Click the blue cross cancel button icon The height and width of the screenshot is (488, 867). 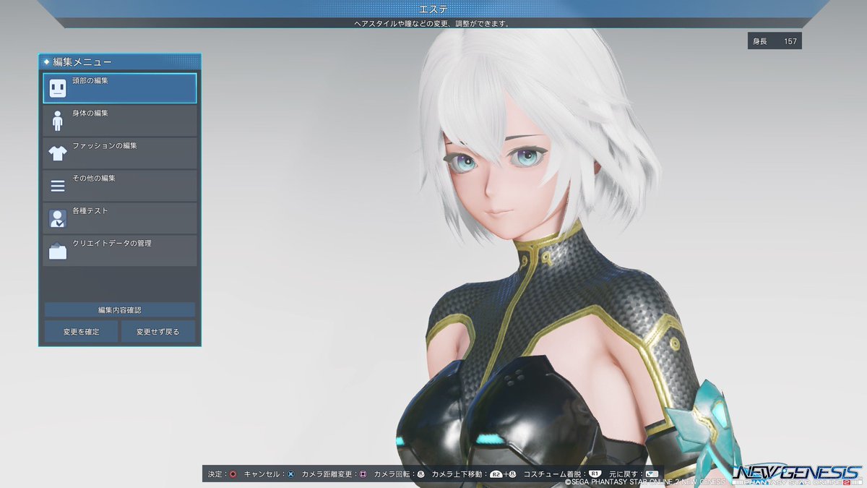(290, 474)
